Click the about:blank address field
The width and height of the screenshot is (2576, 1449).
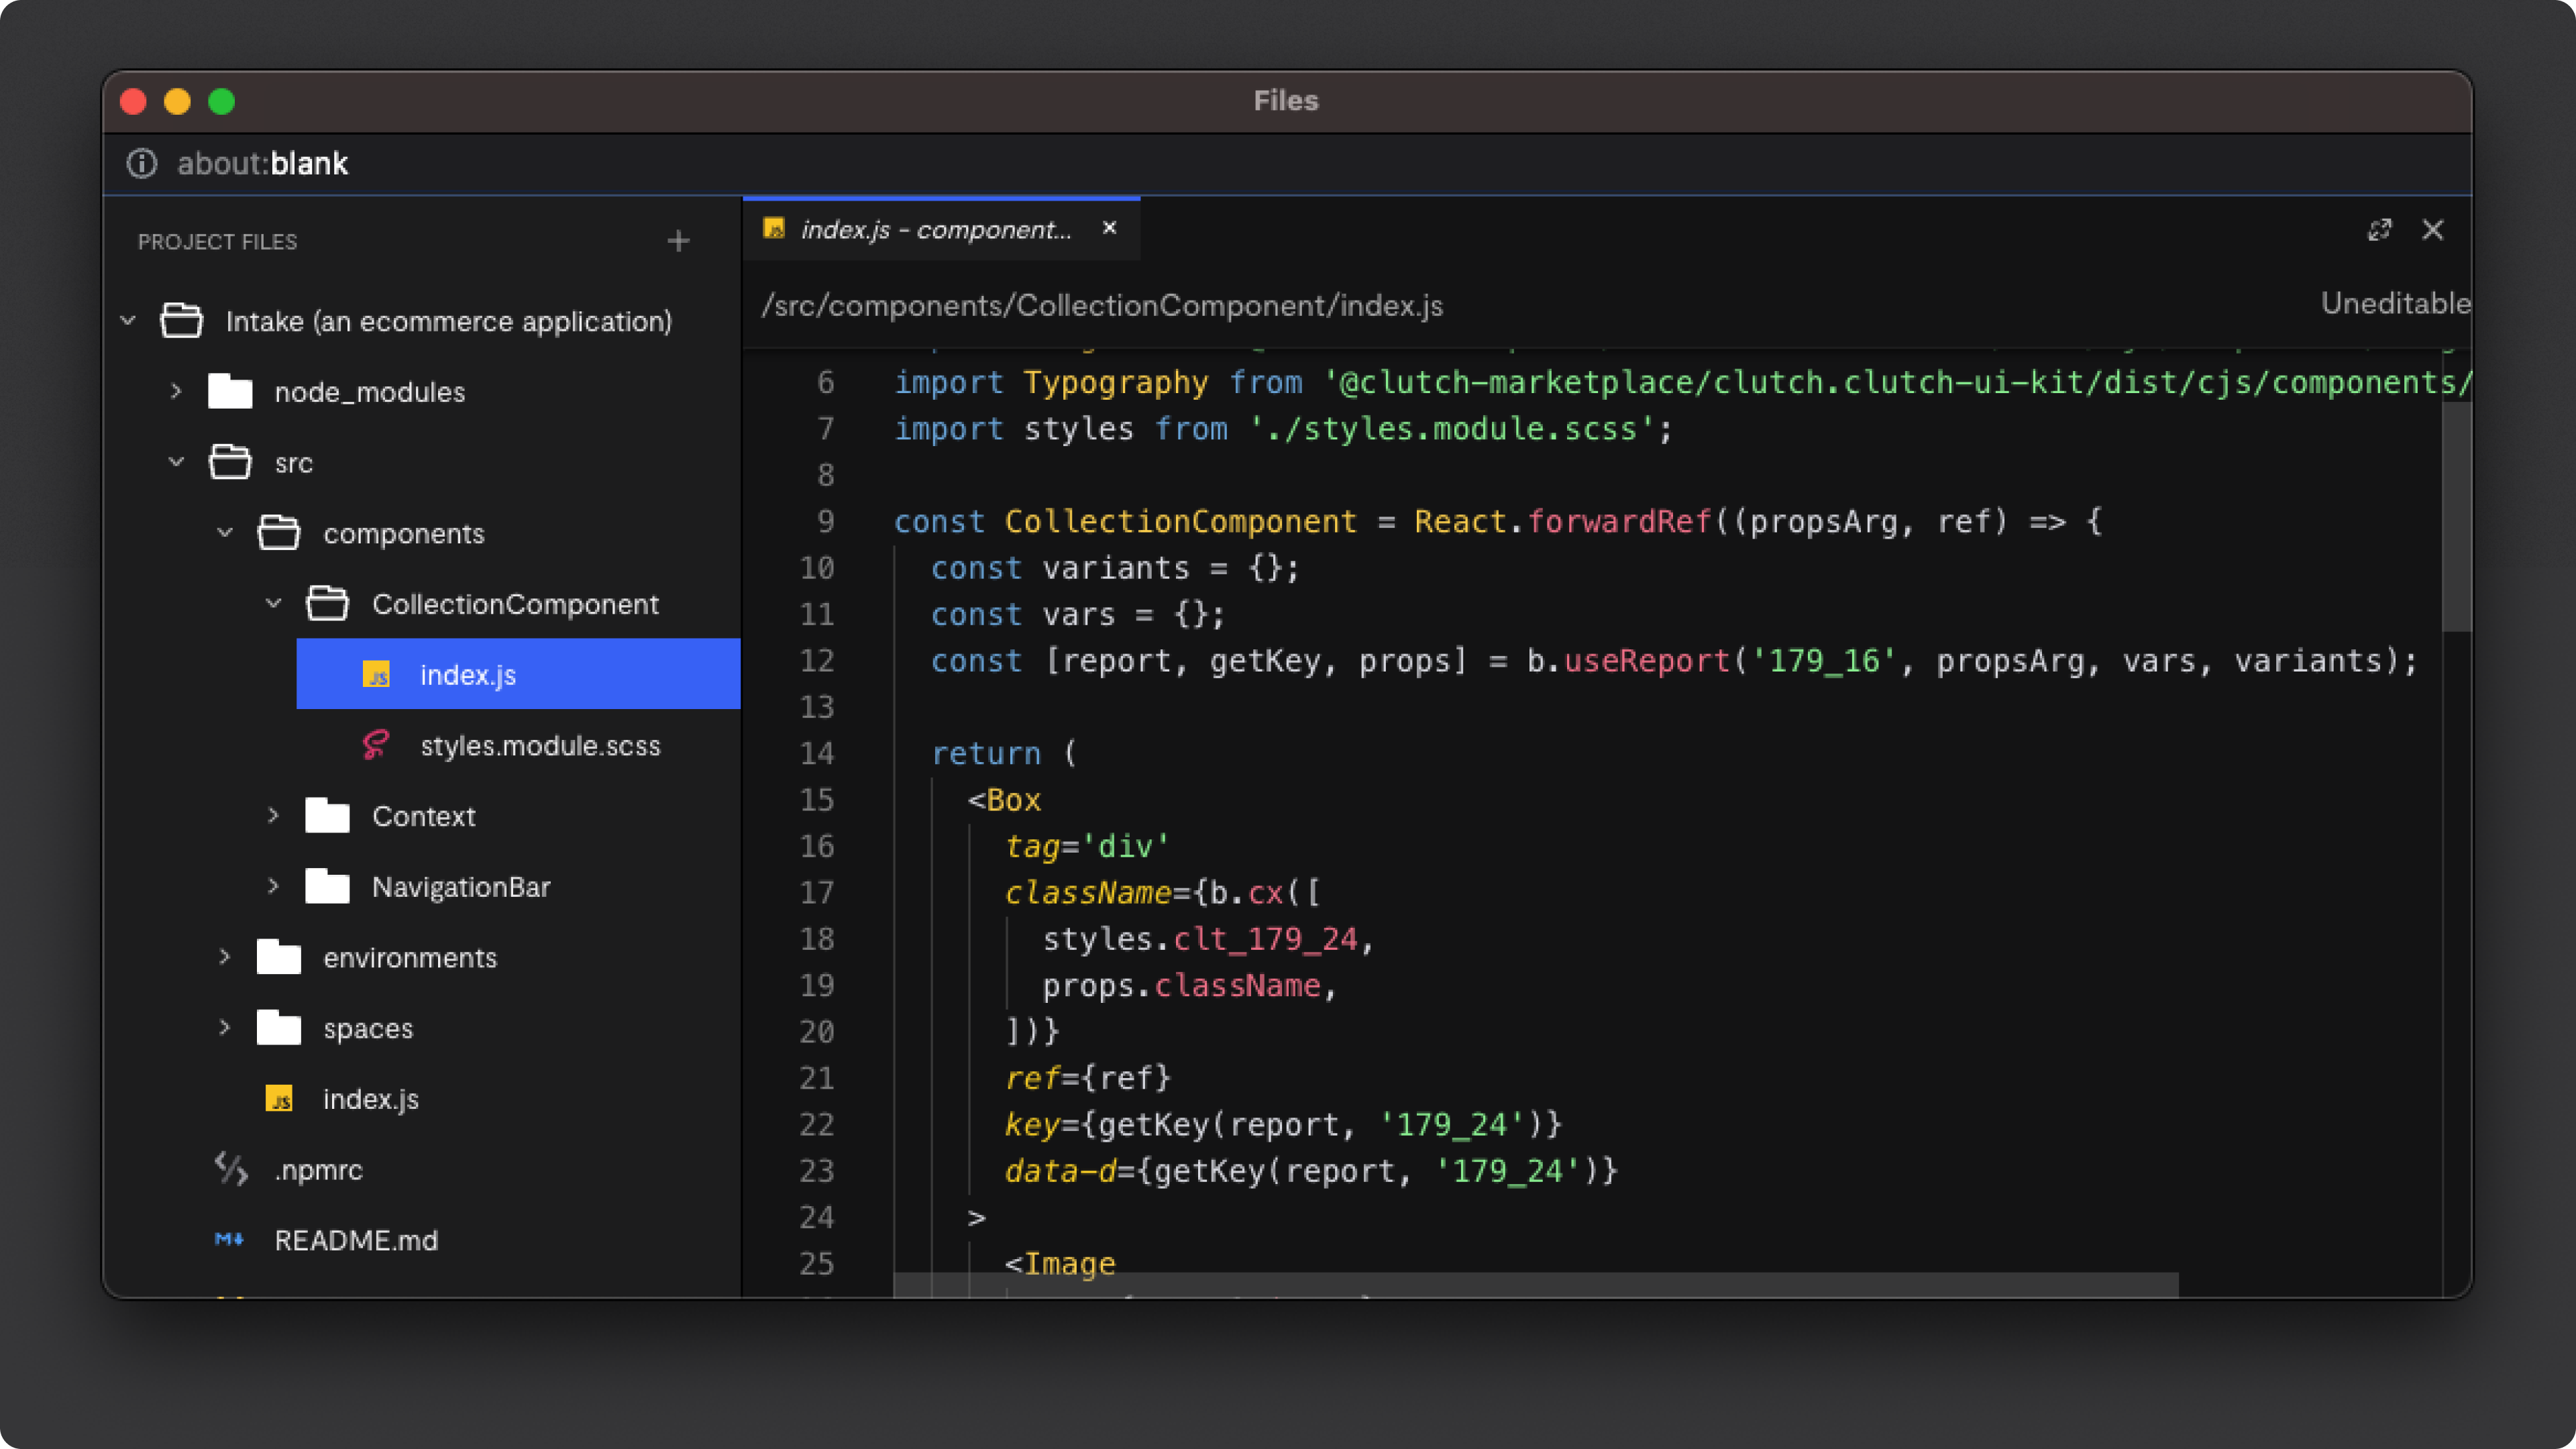[x=263, y=164]
